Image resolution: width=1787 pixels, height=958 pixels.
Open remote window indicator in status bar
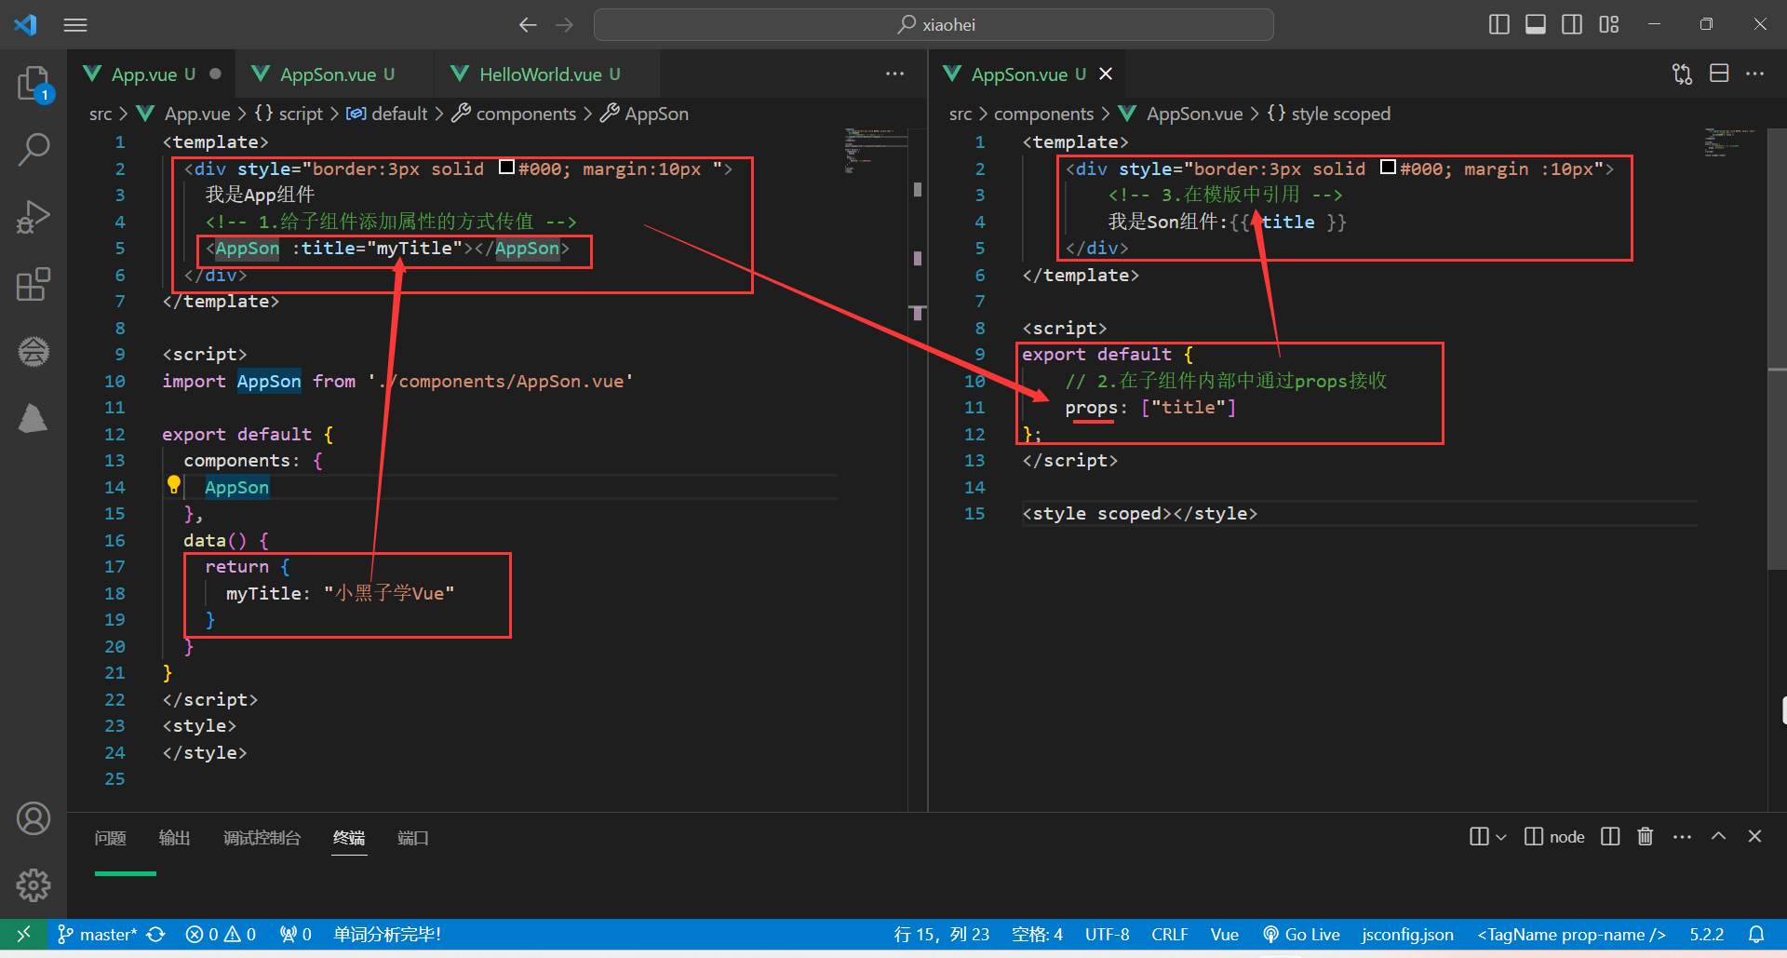[x=24, y=934]
